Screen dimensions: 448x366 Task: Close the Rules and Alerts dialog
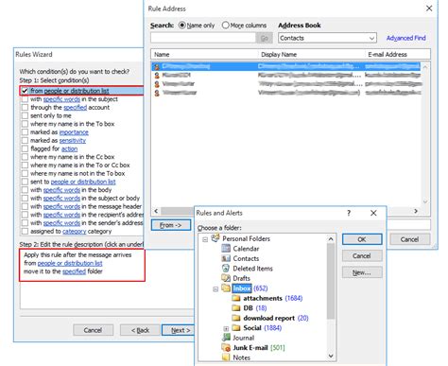pyautogui.click(x=373, y=213)
